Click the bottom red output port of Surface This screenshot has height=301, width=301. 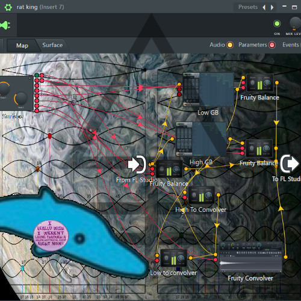coord(37,111)
